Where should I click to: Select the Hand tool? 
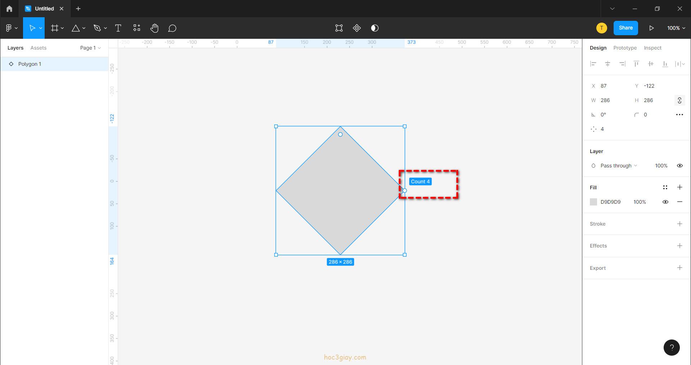tap(154, 28)
